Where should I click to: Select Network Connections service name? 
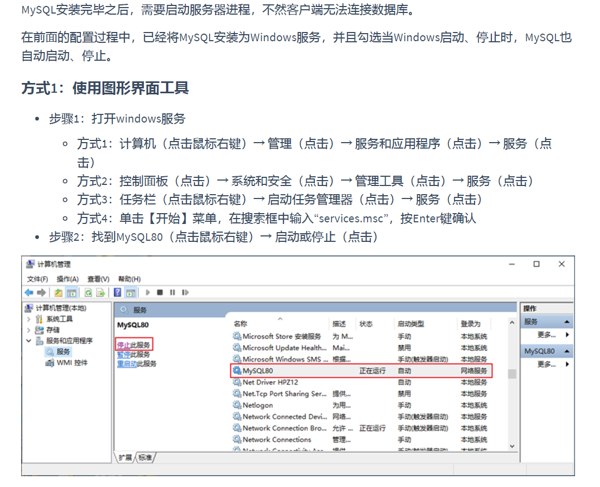(x=277, y=440)
